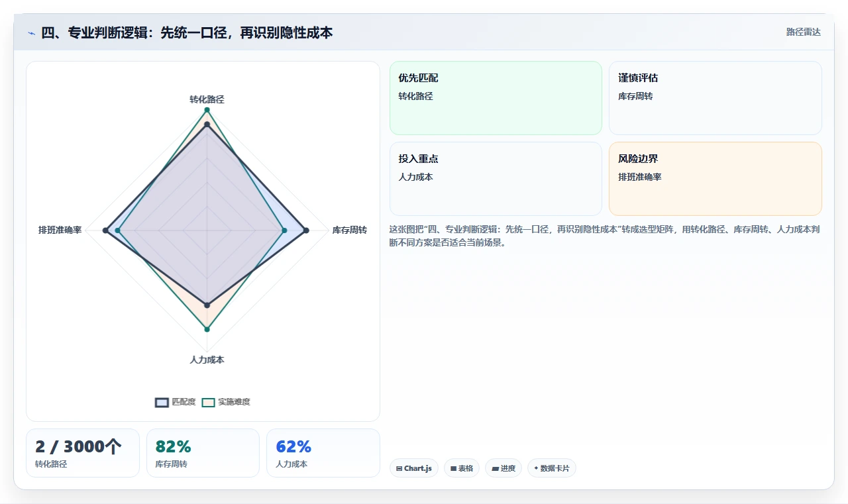Image resolution: width=848 pixels, height=504 pixels.
Task: Click the 数据卡片 tag chip
Action: pos(551,468)
